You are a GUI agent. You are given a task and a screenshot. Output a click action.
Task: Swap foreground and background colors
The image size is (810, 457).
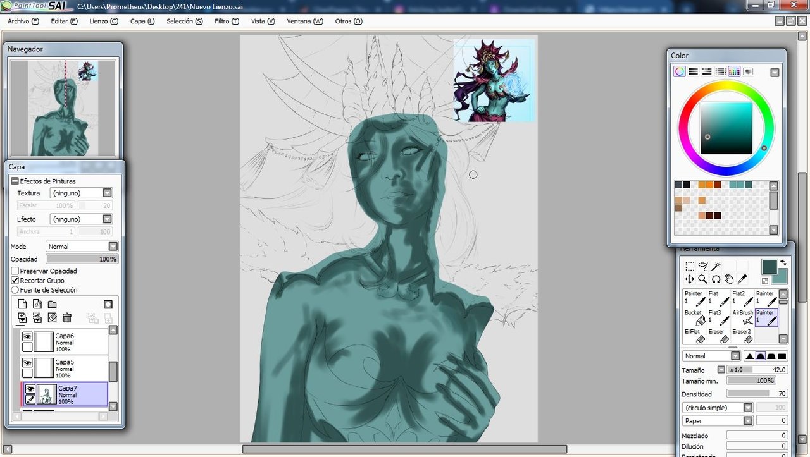783,263
